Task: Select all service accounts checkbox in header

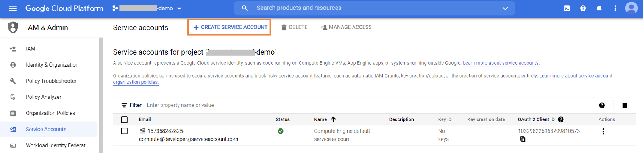Action: (124, 120)
